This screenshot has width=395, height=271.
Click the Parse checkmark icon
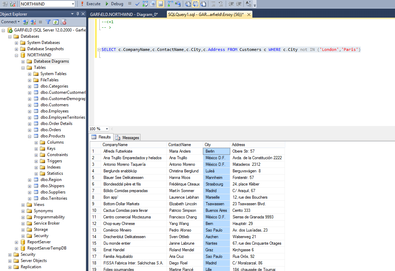(x=137, y=4)
